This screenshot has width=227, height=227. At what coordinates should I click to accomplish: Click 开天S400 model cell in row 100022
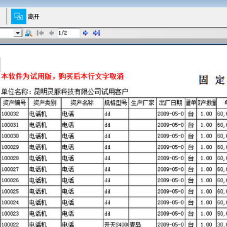[x=116, y=224]
